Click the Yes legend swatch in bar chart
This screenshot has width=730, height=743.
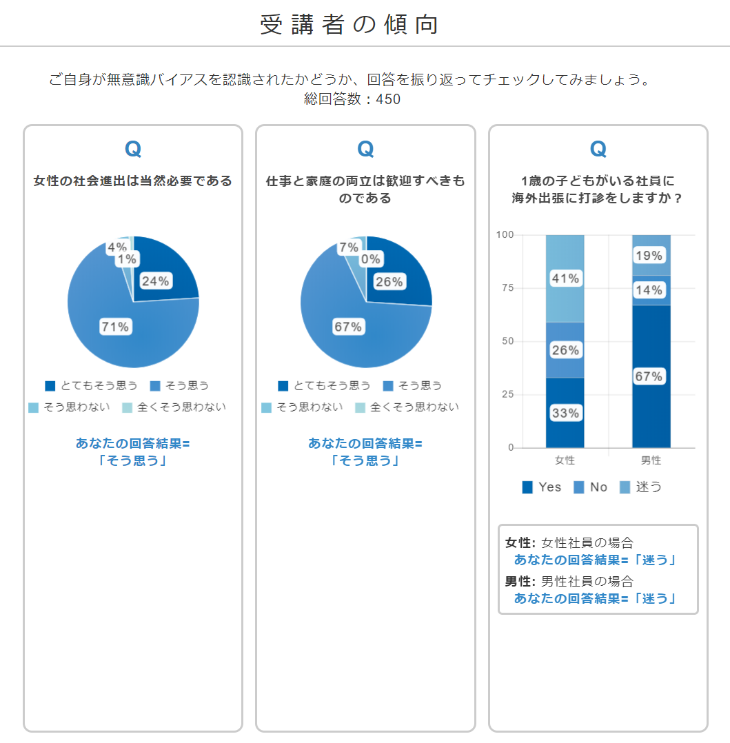(x=527, y=487)
